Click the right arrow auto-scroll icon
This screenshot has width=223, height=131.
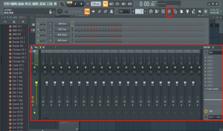[x=93, y=11]
